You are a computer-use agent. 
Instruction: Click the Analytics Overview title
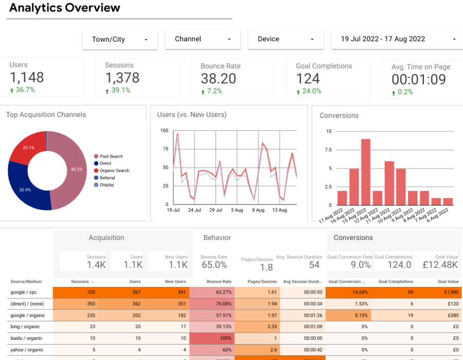(64, 8)
